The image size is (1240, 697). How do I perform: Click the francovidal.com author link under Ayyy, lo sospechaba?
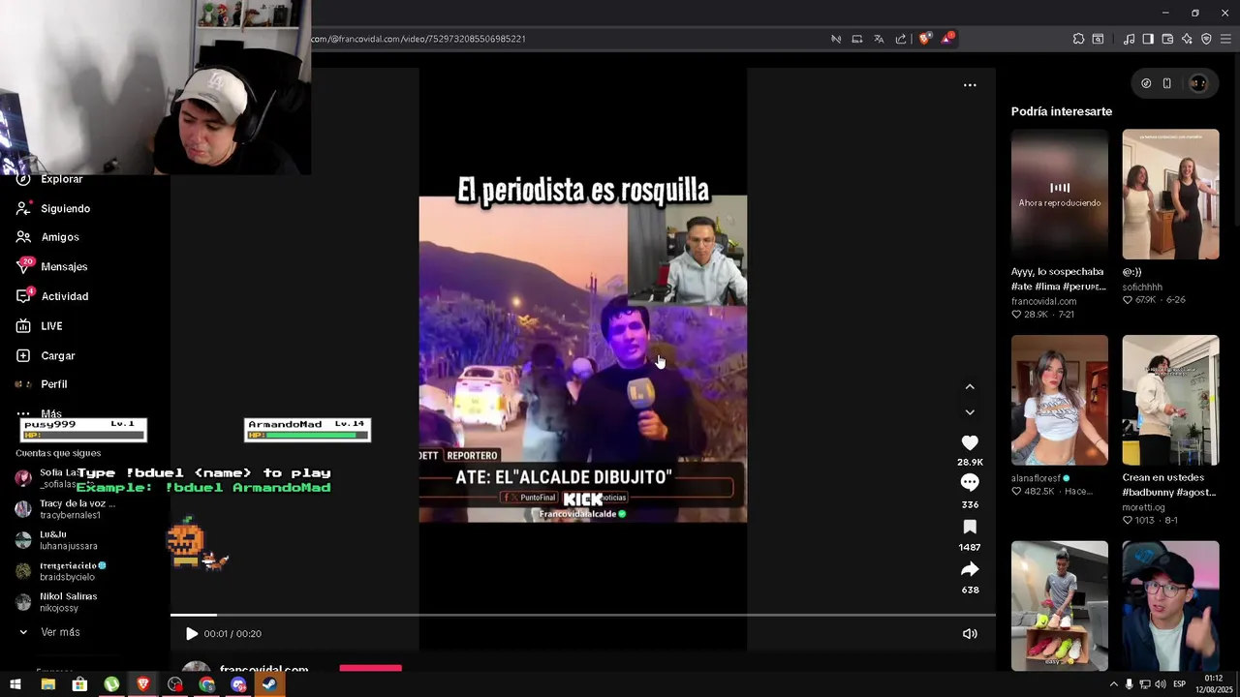tap(1044, 301)
